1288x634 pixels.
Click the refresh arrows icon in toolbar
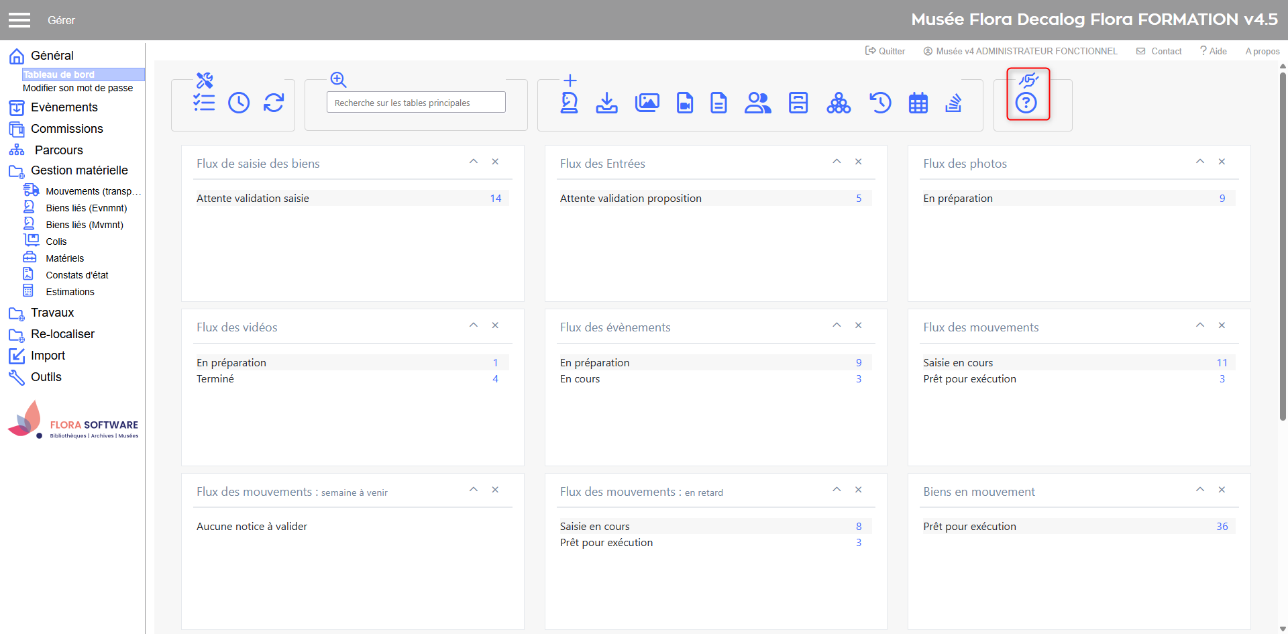[x=274, y=103]
